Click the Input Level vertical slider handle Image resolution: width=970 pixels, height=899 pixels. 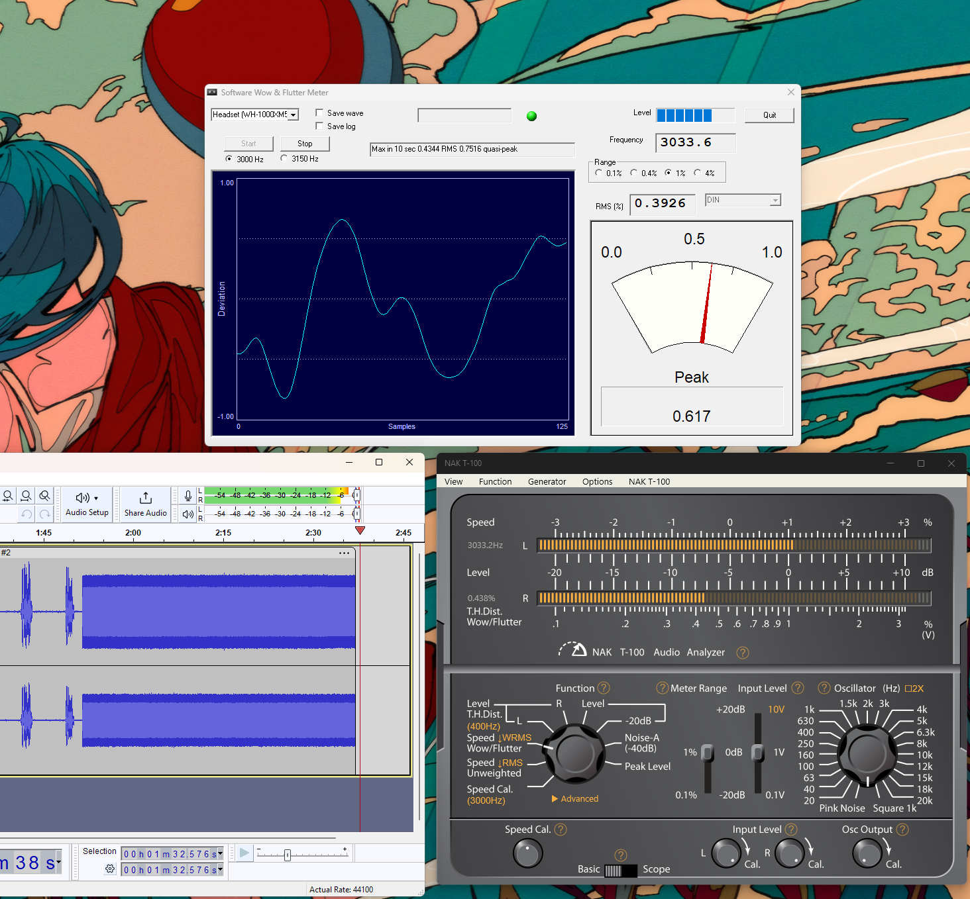pyautogui.click(x=758, y=753)
